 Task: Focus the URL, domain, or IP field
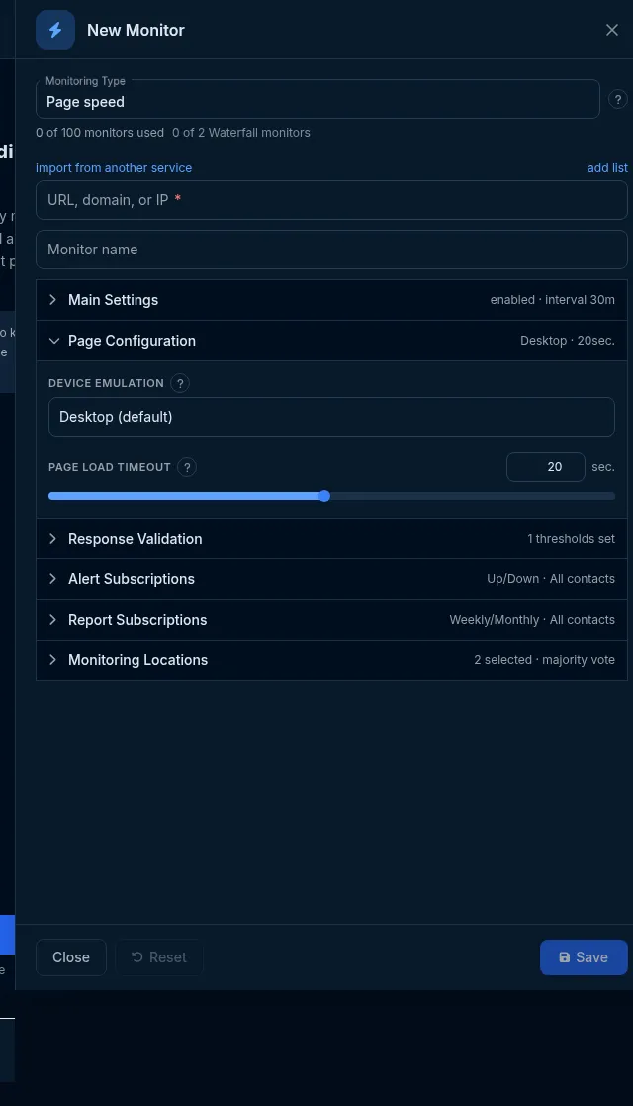(331, 200)
